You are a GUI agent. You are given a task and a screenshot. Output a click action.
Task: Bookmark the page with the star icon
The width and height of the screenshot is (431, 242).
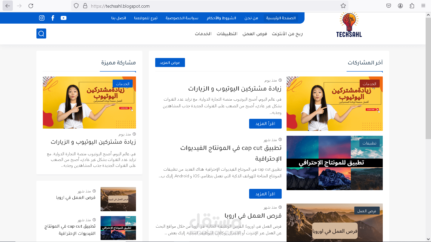[343, 6]
